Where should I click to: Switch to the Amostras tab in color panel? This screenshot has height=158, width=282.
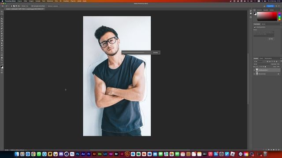click(260, 10)
